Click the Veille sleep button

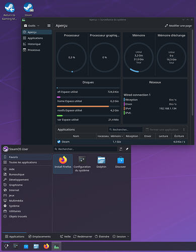click(x=66, y=236)
